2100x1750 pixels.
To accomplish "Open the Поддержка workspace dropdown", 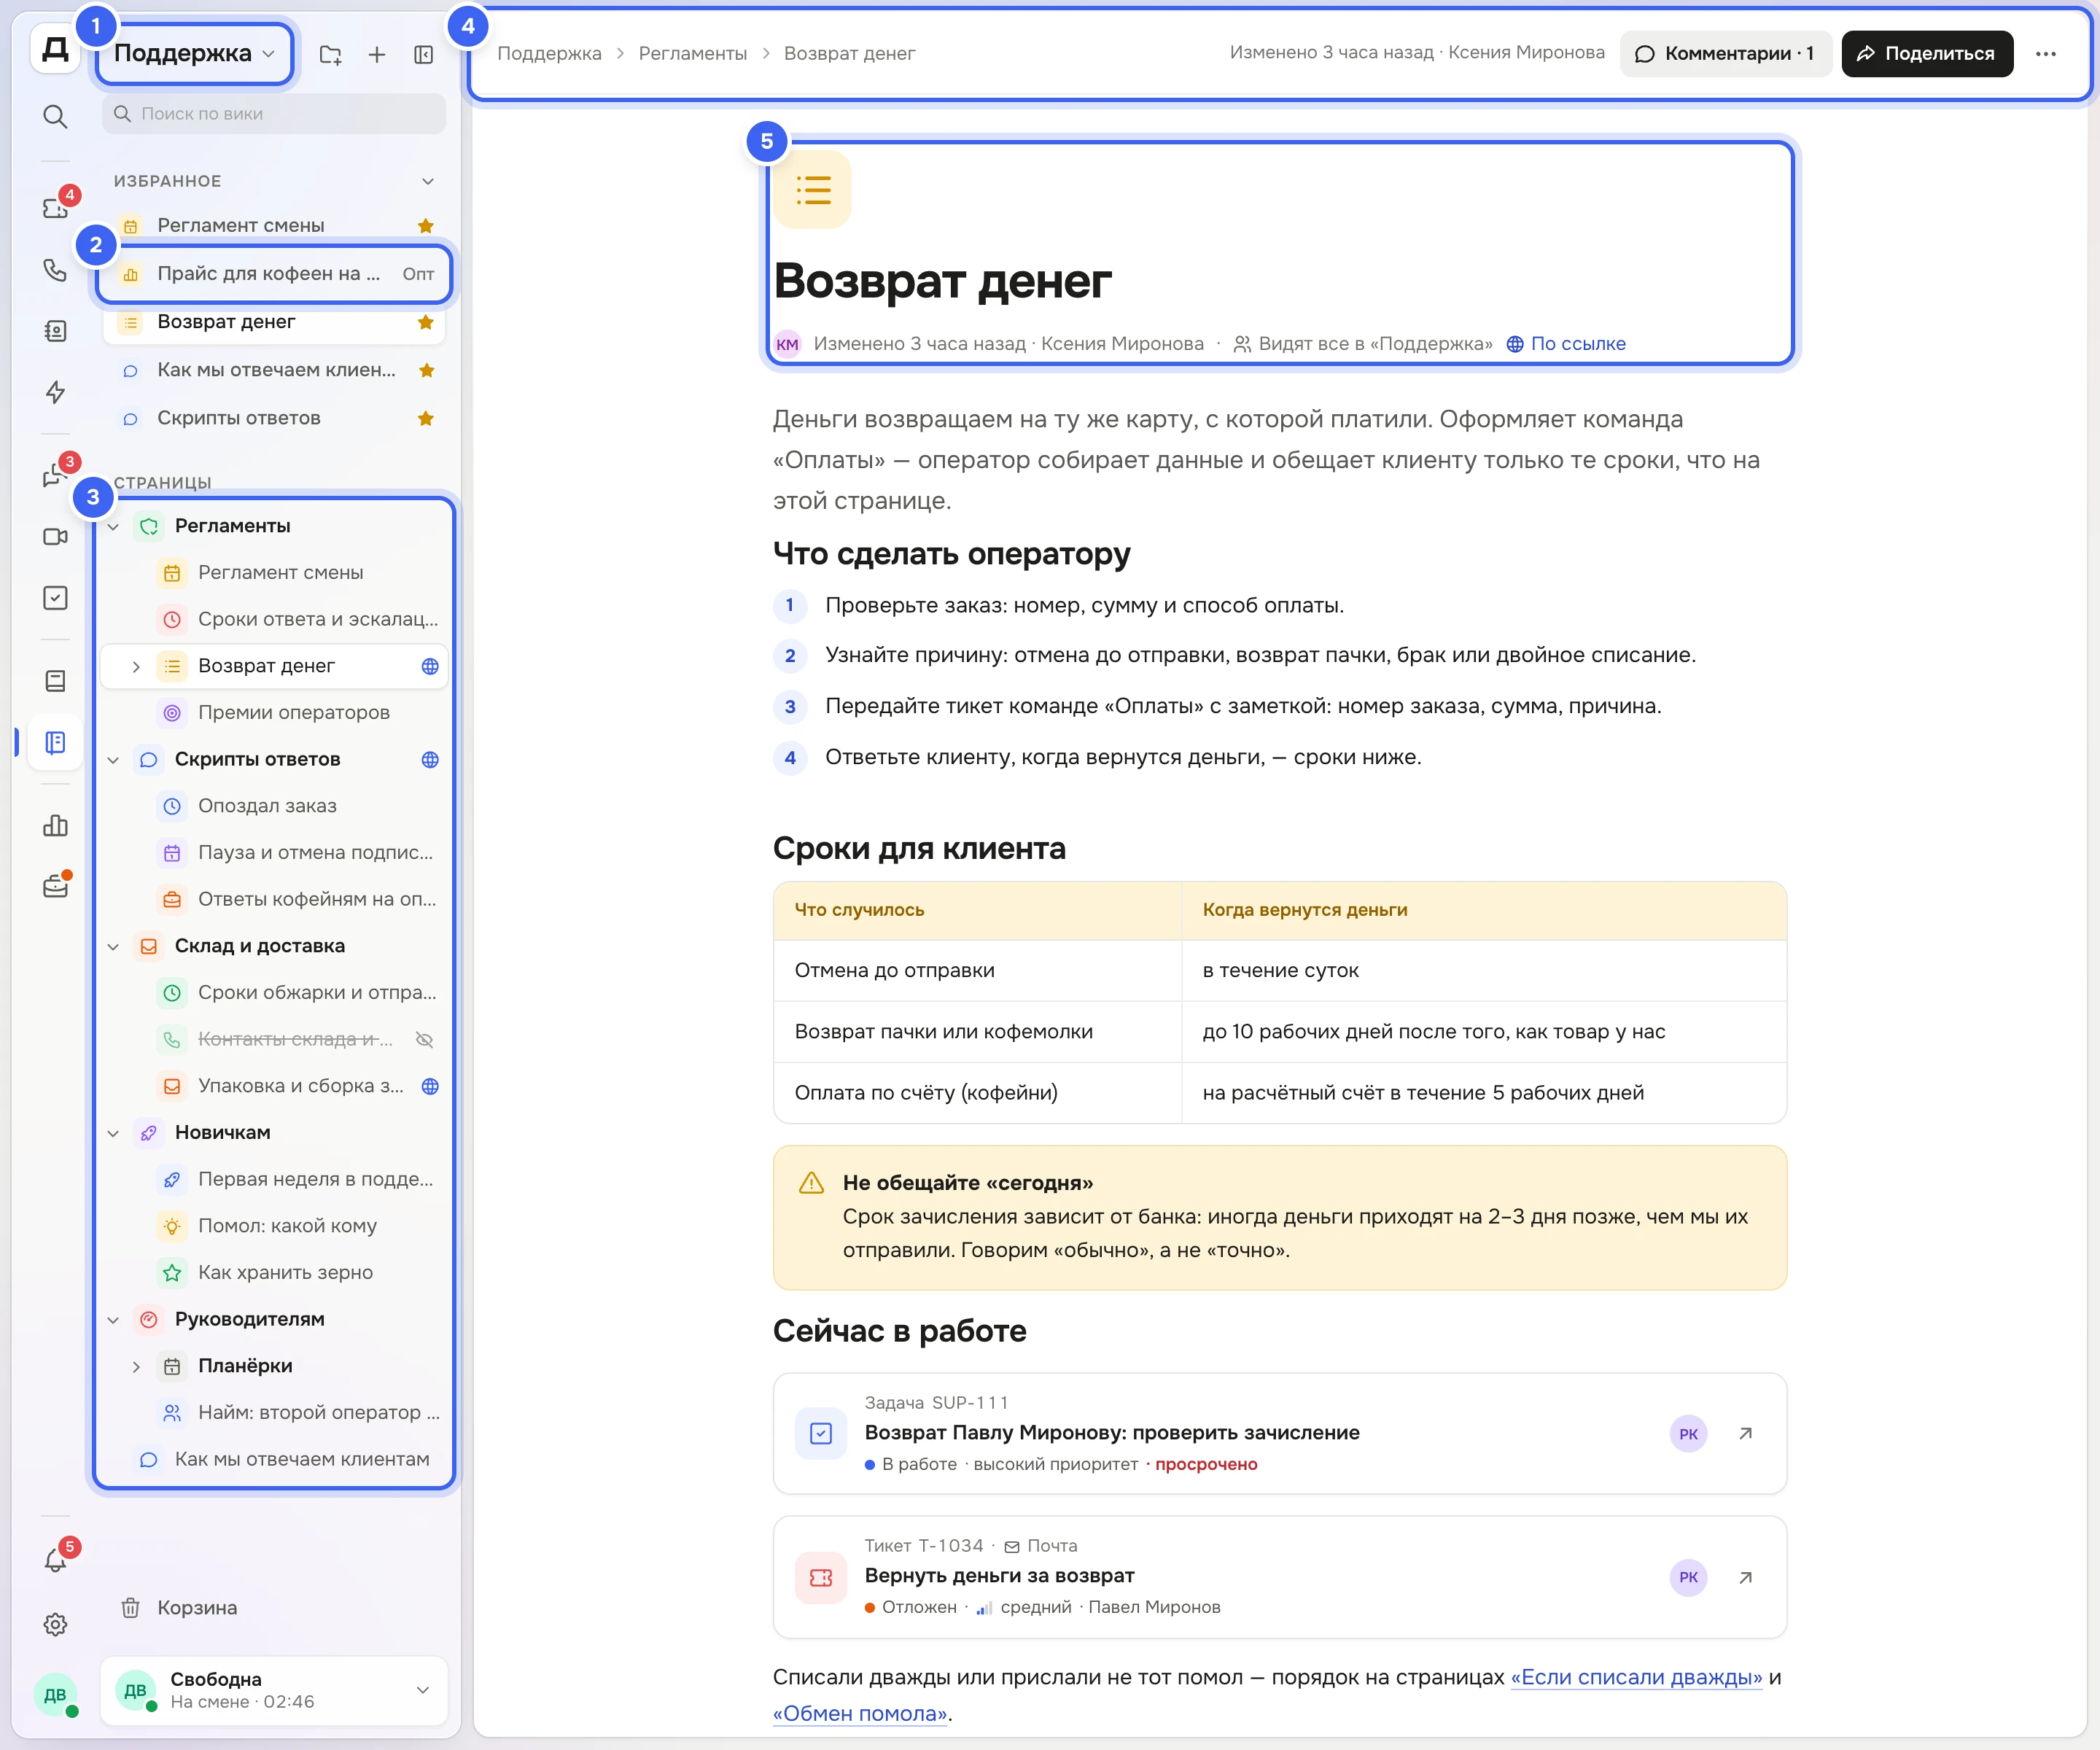I will [x=194, y=54].
